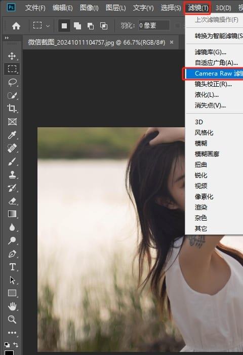This screenshot has height=355, width=243.
Task: Reset default foreground and background colors
Action: point(7,344)
